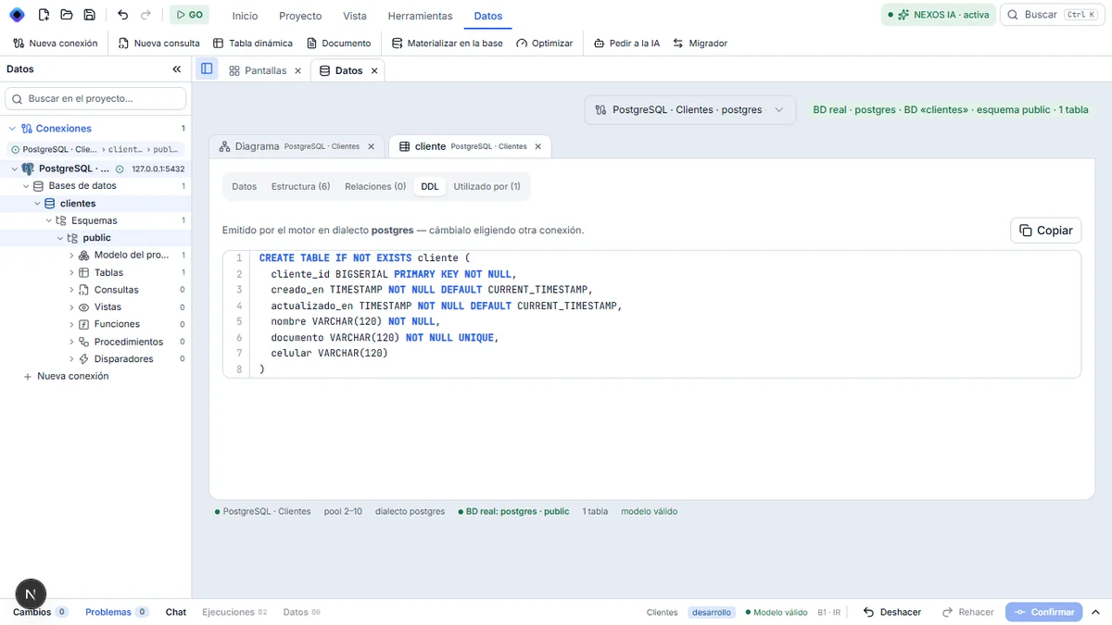The image size is (1112, 625).
Task: Select the Procedimientos tree item
Action: [128, 342]
